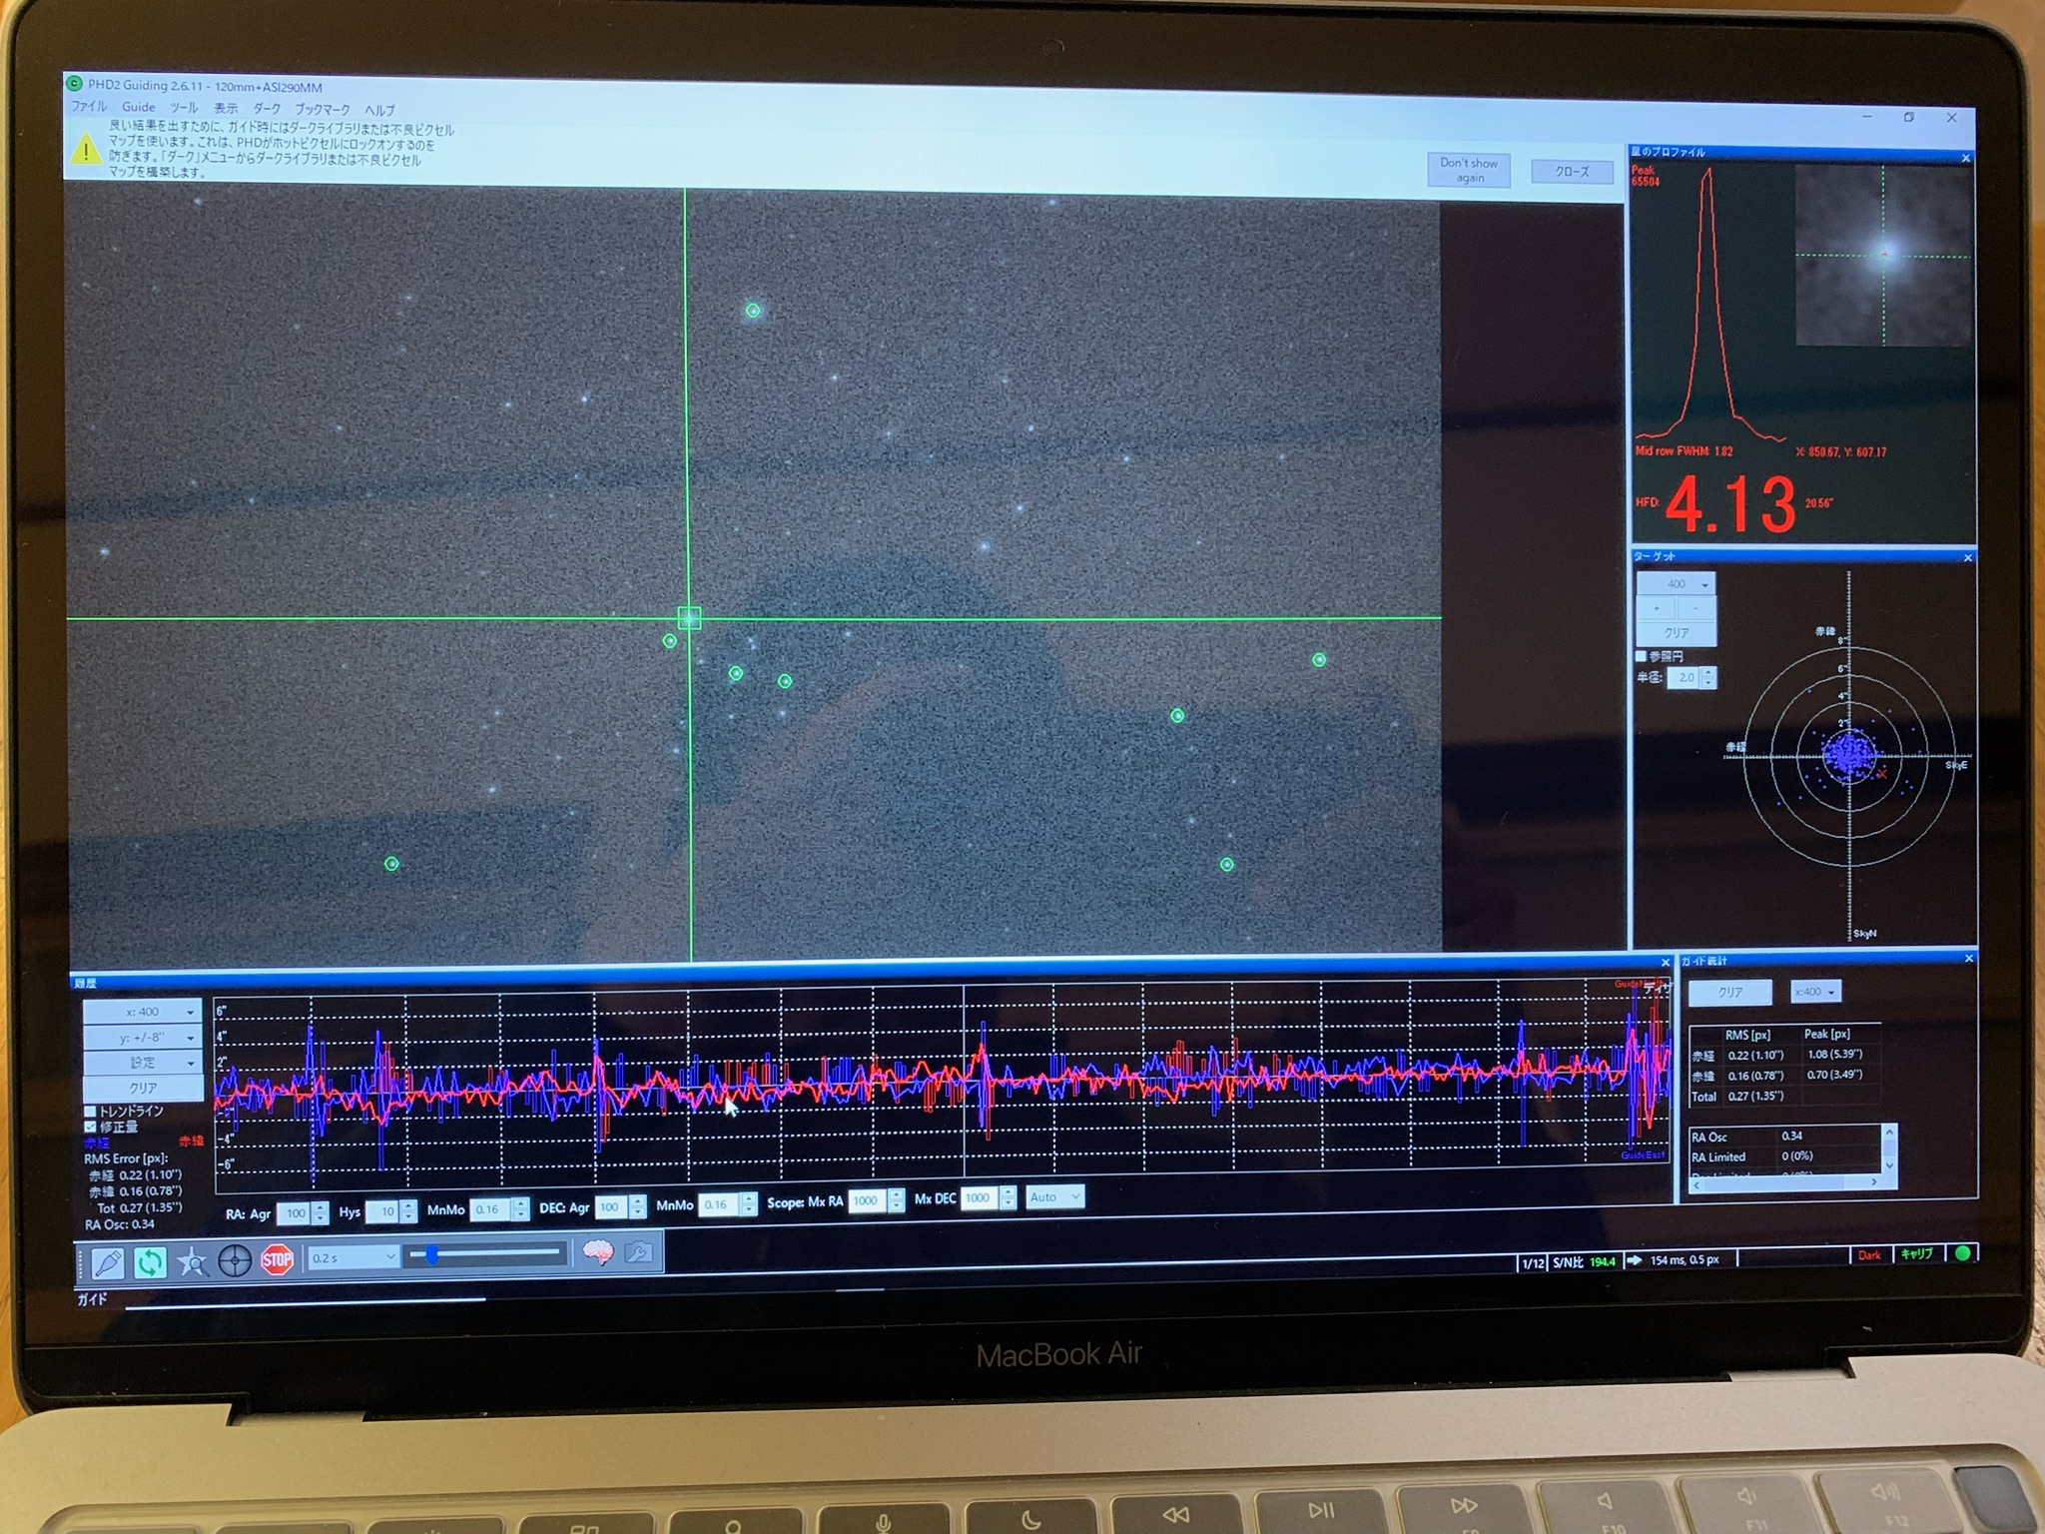
Task: Open the x: 400 history scale dropdown
Action: point(143,1012)
